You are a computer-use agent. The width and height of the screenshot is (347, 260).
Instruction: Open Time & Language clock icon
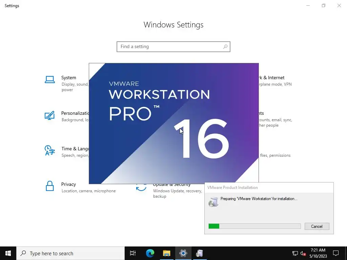[x=49, y=151]
